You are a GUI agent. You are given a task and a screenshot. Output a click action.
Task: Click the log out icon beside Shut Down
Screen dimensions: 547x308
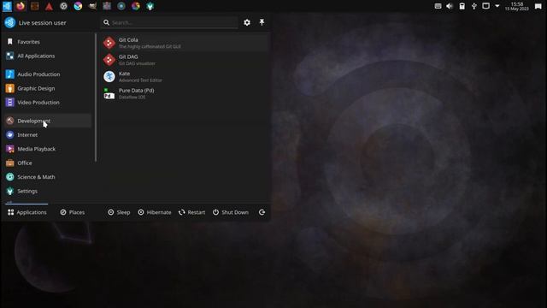point(262,212)
